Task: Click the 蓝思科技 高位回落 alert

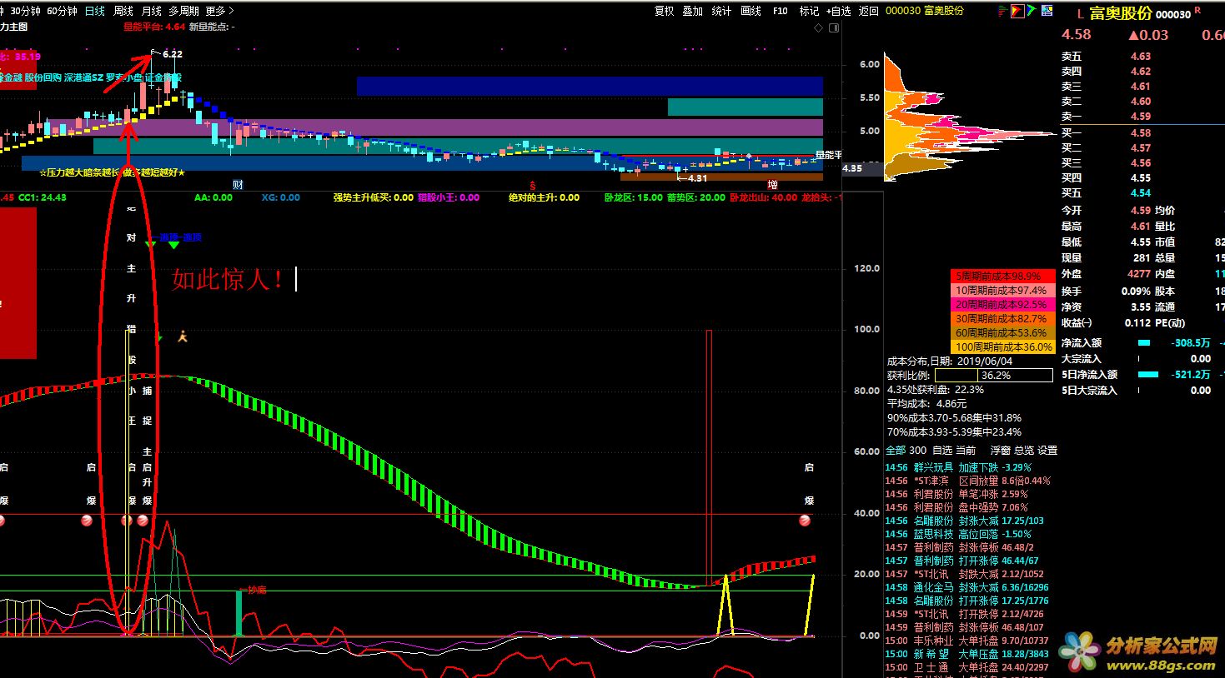Action: 958,534
